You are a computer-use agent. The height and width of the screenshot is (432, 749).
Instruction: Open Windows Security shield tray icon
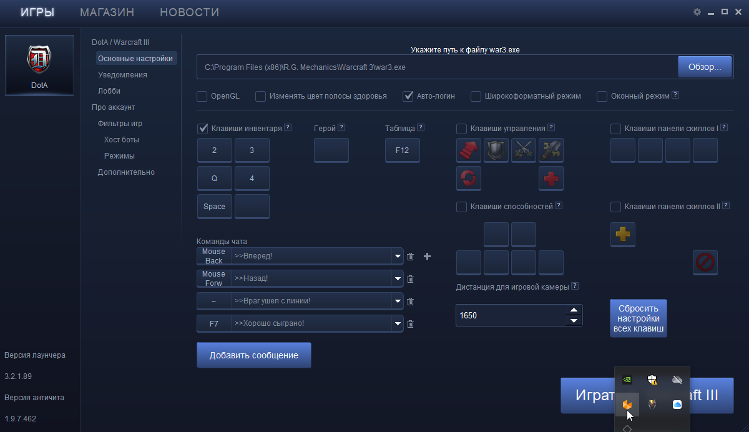click(x=652, y=379)
